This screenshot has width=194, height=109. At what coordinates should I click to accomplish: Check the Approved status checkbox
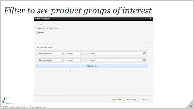click(x=48, y=28)
